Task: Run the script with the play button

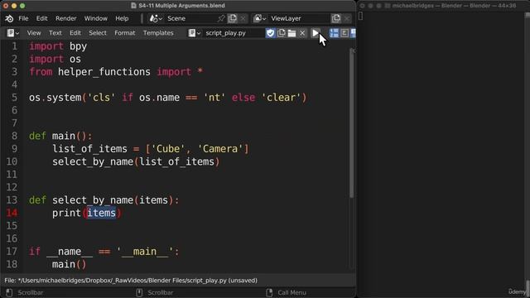Action: 315,33
